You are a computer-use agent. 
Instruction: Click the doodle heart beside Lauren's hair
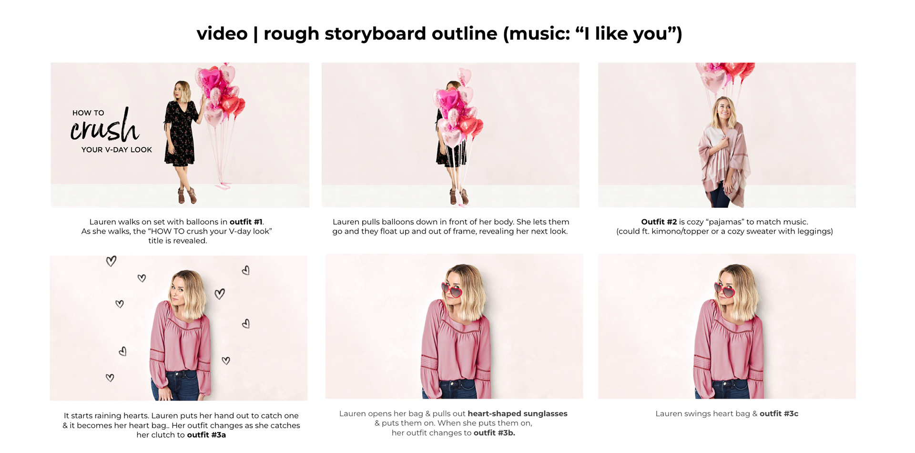(x=219, y=294)
